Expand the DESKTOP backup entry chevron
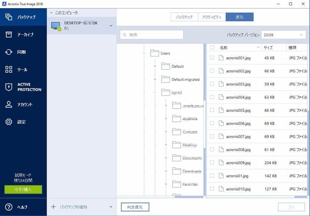Screen dimensions: 310x216 coord(112,26)
